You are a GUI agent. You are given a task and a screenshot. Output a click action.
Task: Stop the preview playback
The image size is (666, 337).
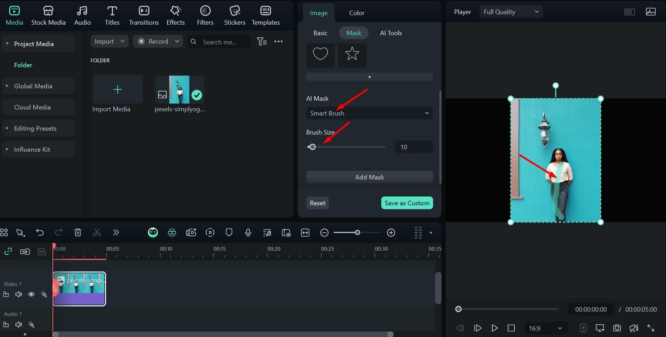tap(511, 328)
